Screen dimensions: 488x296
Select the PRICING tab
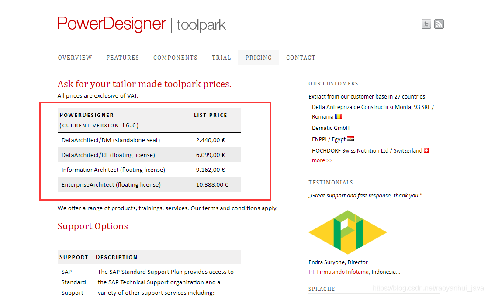click(259, 58)
